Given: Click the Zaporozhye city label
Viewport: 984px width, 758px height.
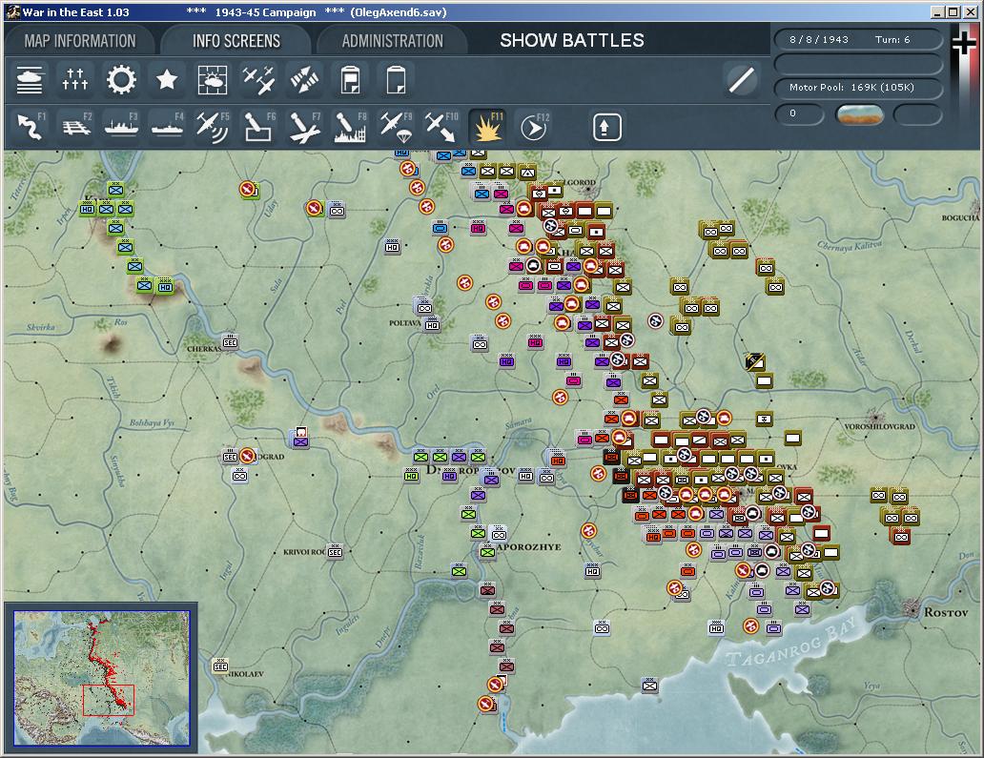Looking at the screenshot, I should tap(528, 546).
